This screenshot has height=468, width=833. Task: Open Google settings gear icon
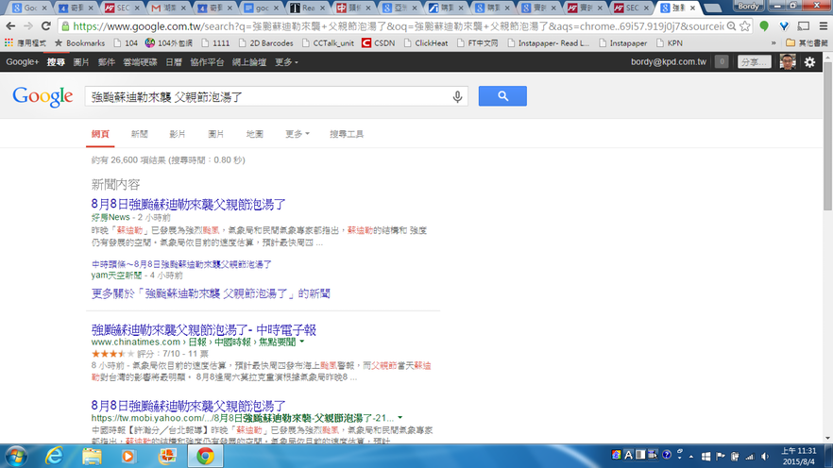click(x=809, y=62)
